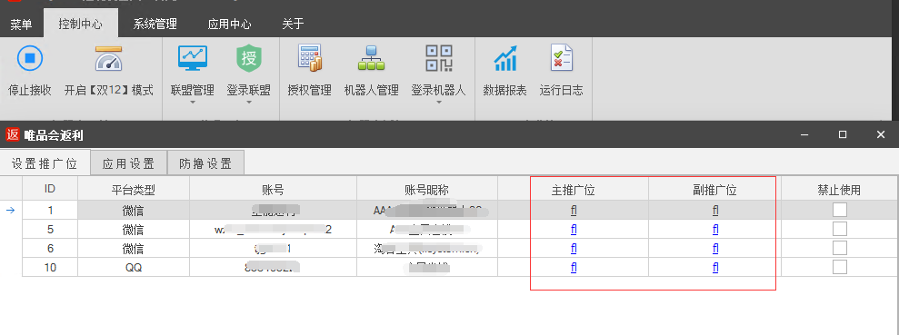Viewport: 899px width, 335px height.
Task: Open 联盟管理 monitor icon
Action: (x=193, y=58)
